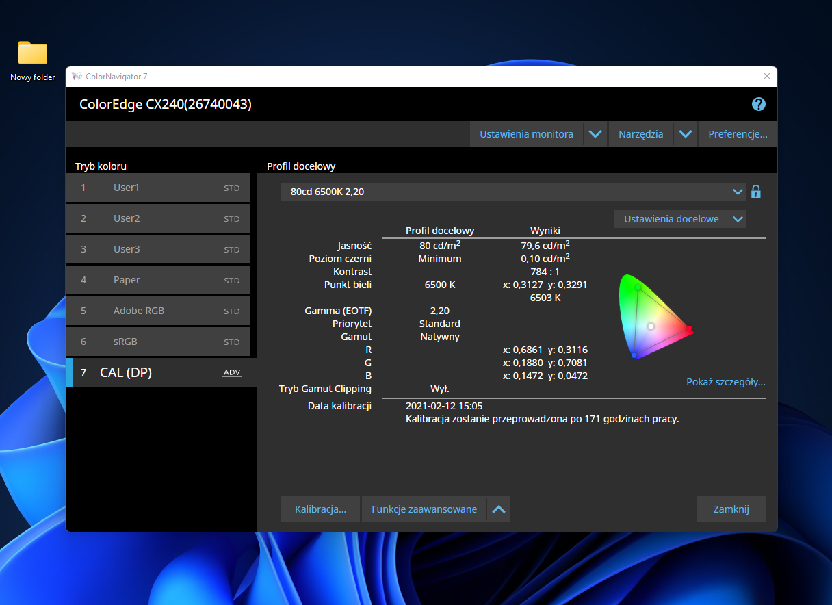
Task: Collapse the Funkcje zaawansowane chevron
Action: pyautogui.click(x=499, y=509)
